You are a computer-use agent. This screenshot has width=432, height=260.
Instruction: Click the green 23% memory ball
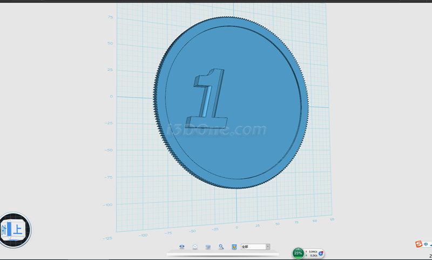(x=298, y=253)
